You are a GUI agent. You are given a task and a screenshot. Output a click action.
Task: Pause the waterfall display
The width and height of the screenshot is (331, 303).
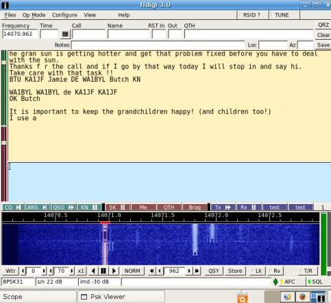(x=103, y=271)
